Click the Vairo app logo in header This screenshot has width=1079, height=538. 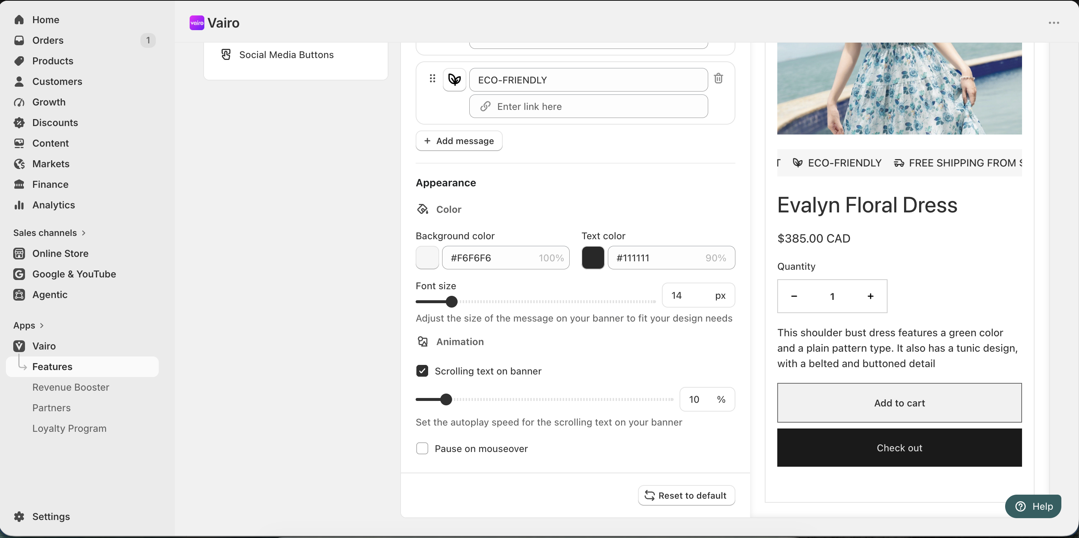click(x=197, y=23)
